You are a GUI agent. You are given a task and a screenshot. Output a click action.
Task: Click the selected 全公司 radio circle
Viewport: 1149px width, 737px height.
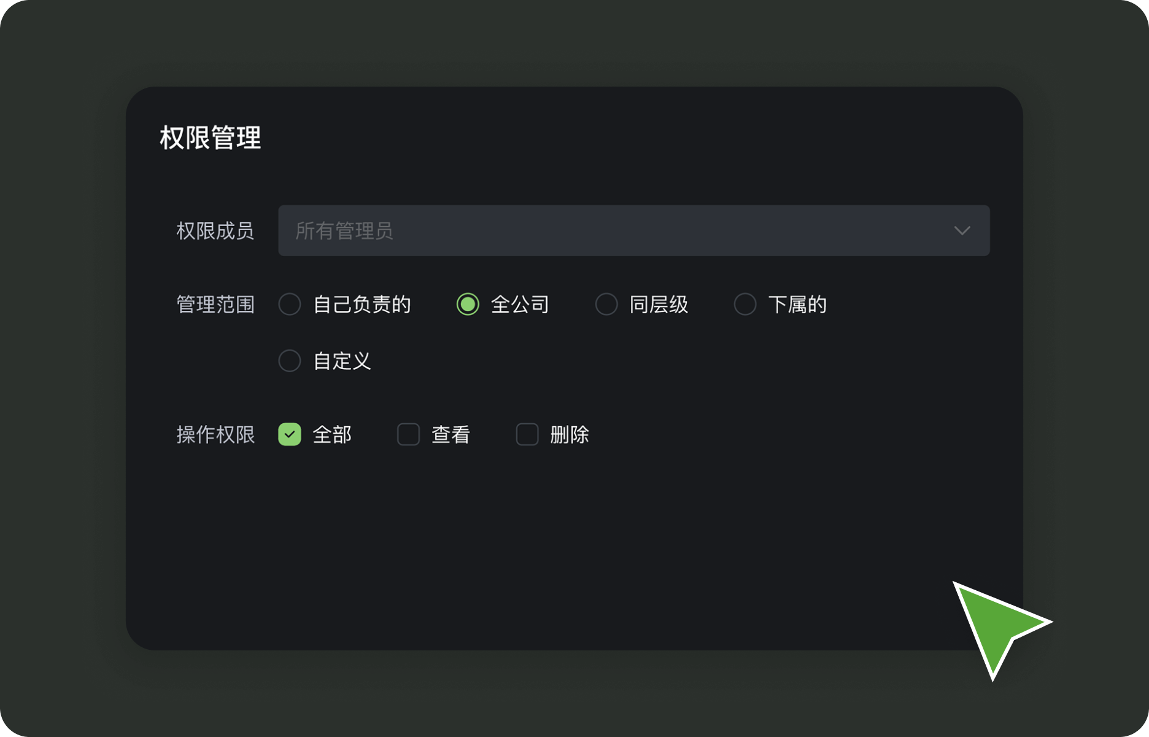(468, 304)
